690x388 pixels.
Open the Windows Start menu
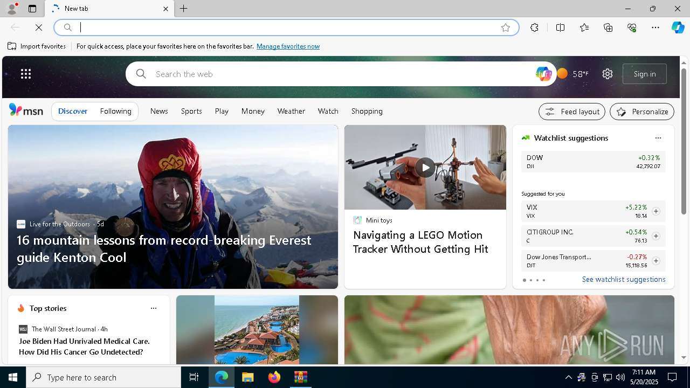pos(13,377)
